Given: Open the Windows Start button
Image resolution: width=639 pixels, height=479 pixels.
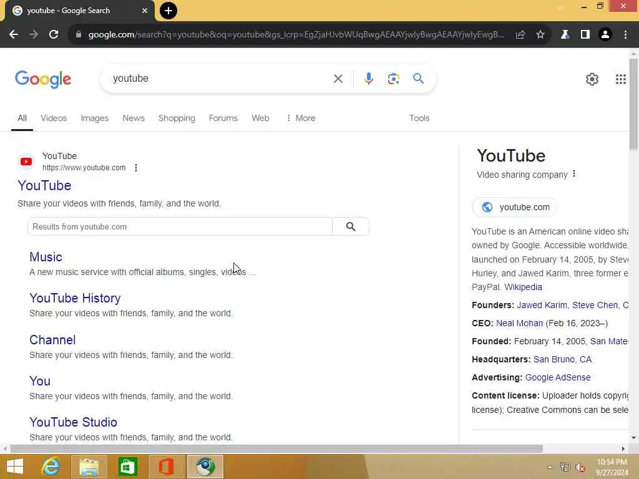Looking at the screenshot, I should click(x=15, y=467).
